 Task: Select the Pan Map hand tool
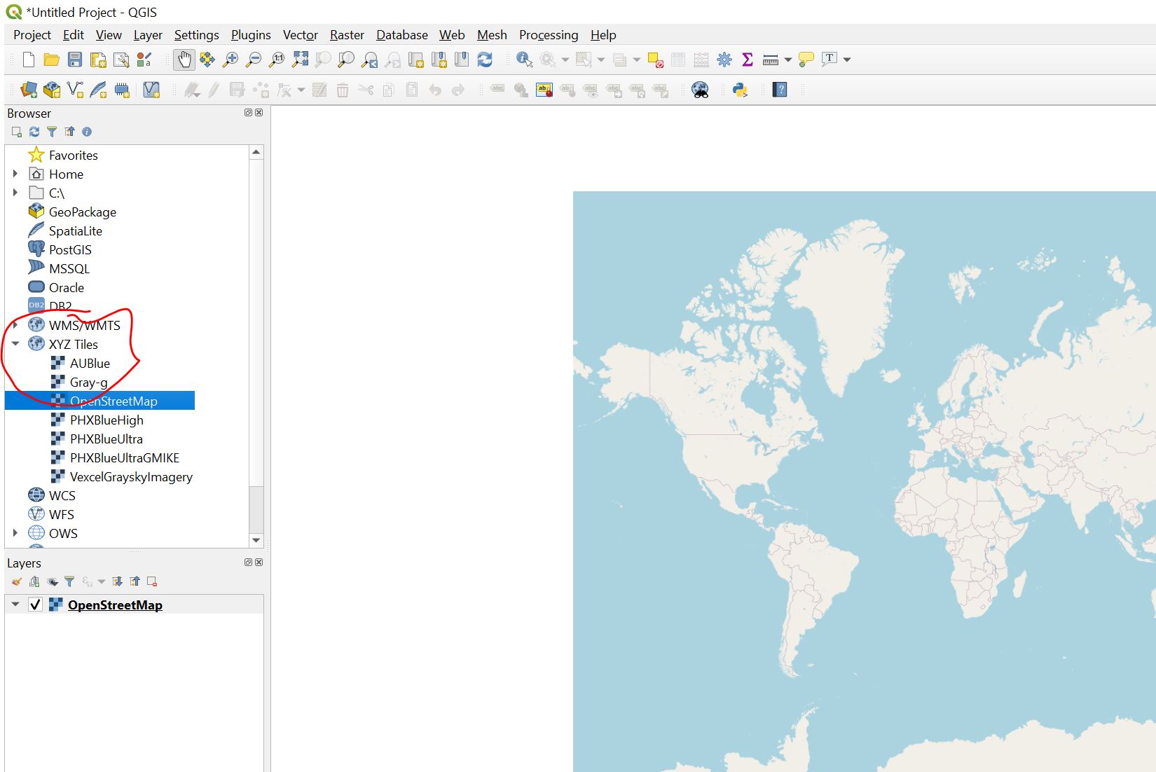tap(184, 60)
